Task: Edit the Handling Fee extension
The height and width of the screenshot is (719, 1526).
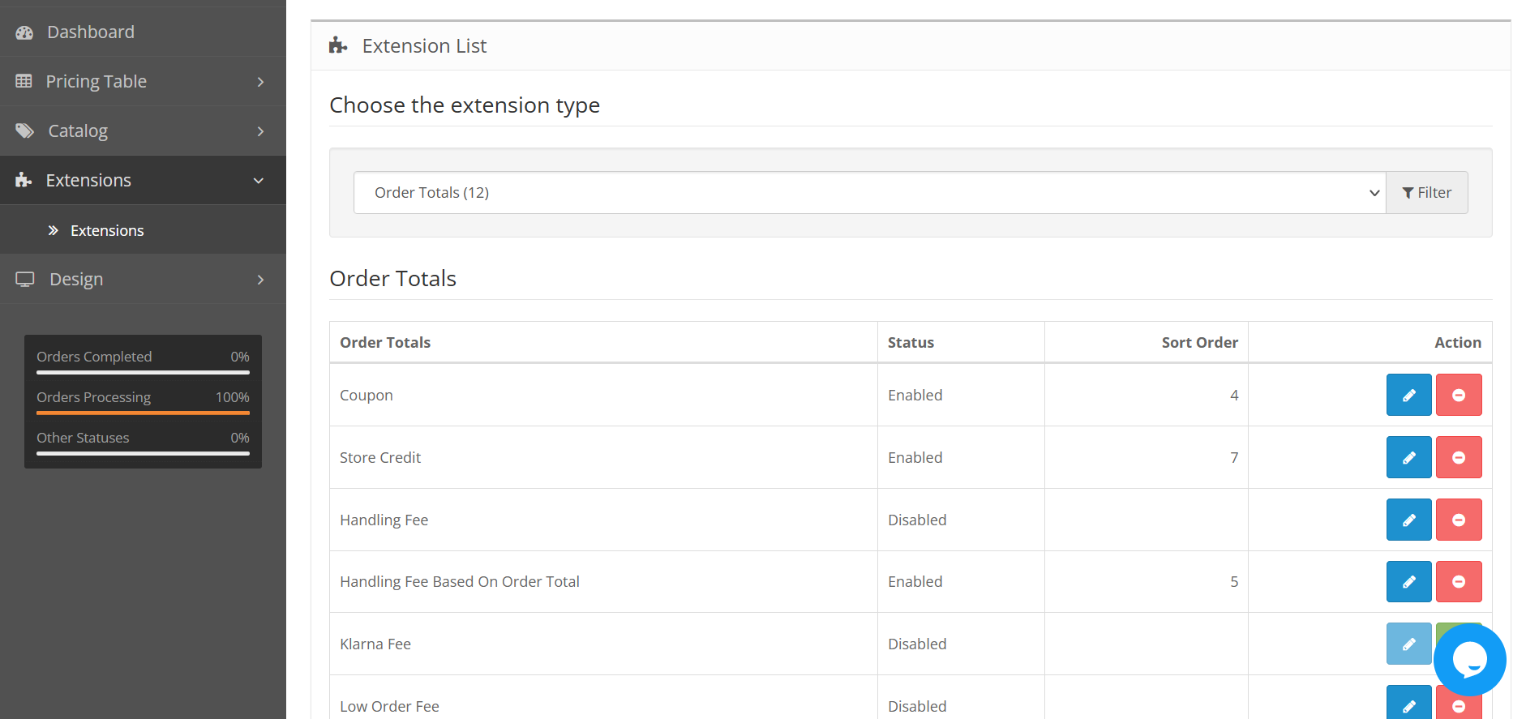Action: pyautogui.click(x=1408, y=520)
